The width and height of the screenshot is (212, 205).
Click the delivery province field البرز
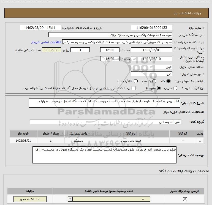(151, 67)
